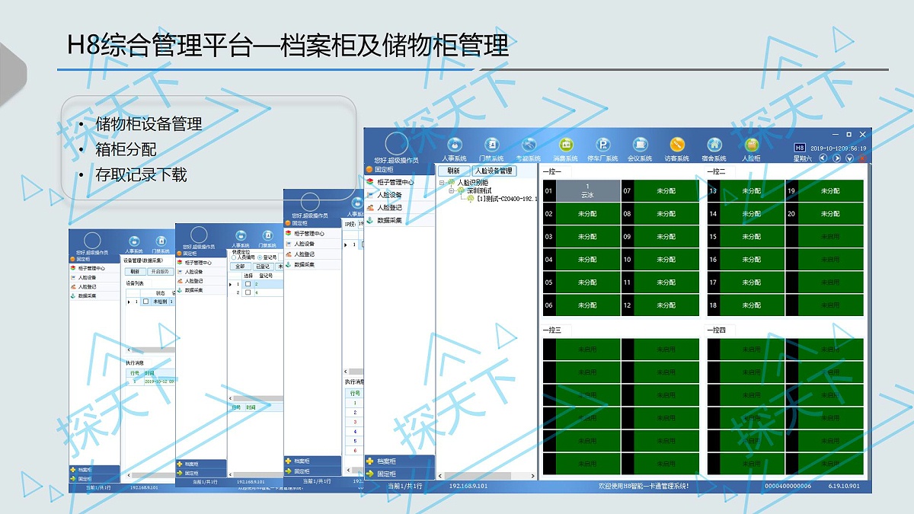Click the 刷新 (Refresh) button
This screenshot has width=914, height=514.
pyautogui.click(x=455, y=171)
